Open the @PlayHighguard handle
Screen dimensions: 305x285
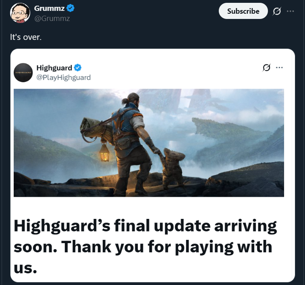point(64,77)
